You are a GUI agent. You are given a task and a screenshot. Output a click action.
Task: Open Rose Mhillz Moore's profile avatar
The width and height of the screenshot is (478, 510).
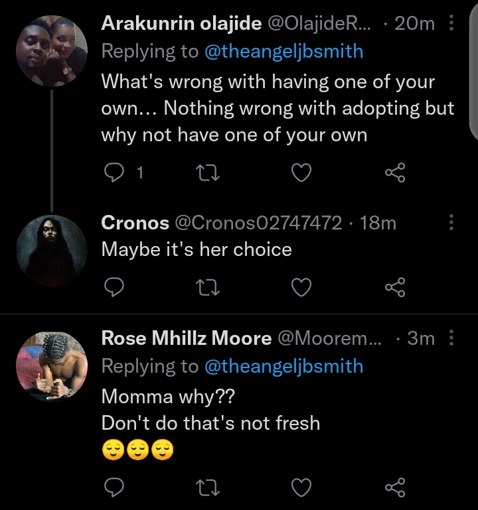(x=52, y=366)
